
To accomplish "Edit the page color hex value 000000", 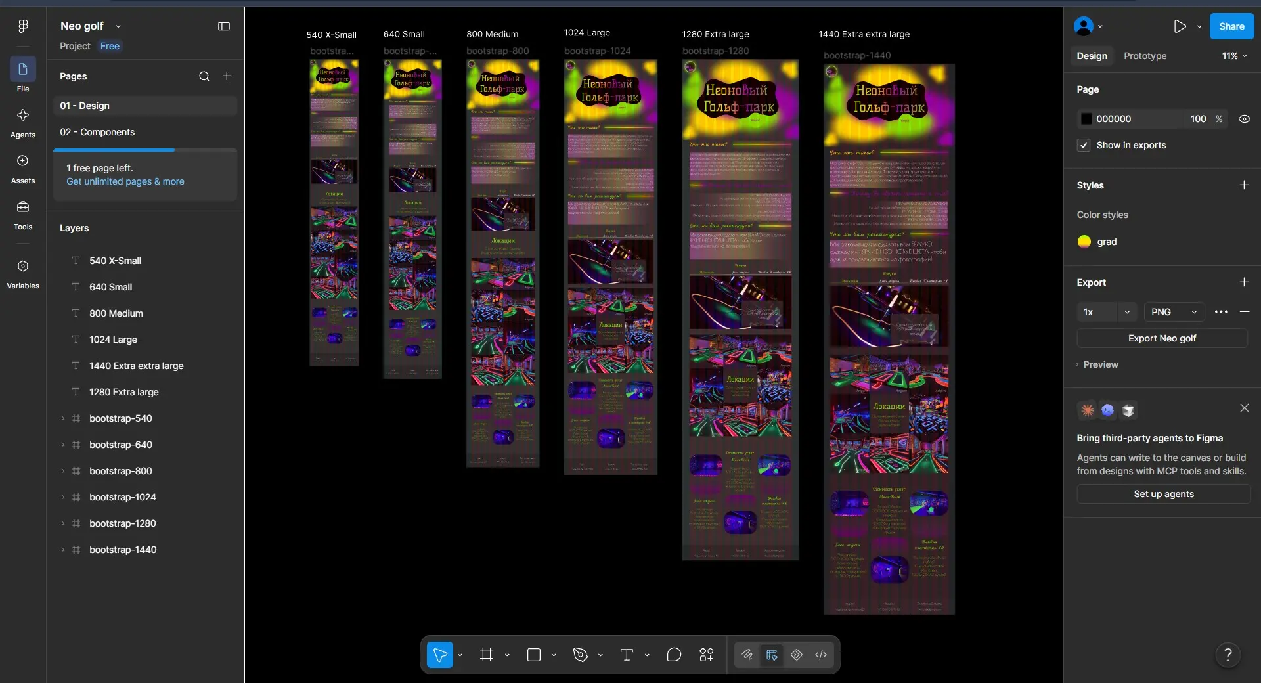I will pyautogui.click(x=1113, y=119).
